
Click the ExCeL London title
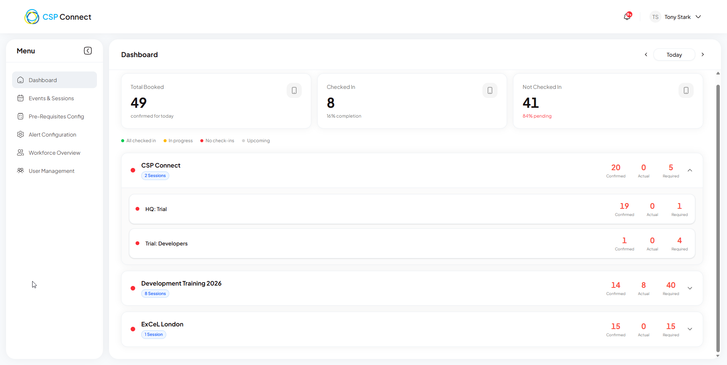click(x=162, y=324)
